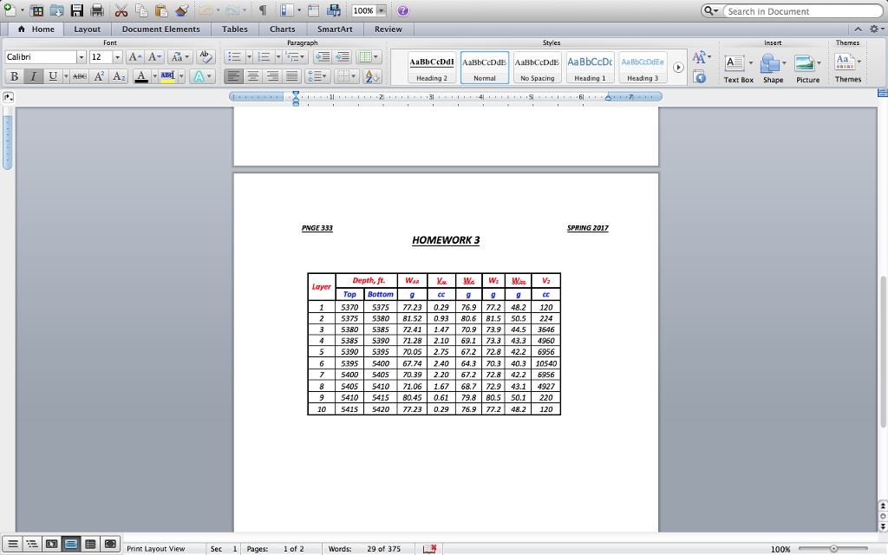The width and height of the screenshot is (888, 555).
Task: Apply the Heading 1 style
Action: [x=590, y=67]
